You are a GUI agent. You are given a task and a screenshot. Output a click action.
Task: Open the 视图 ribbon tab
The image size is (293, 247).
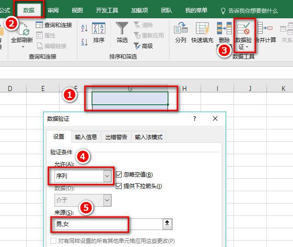pos(77,10)
